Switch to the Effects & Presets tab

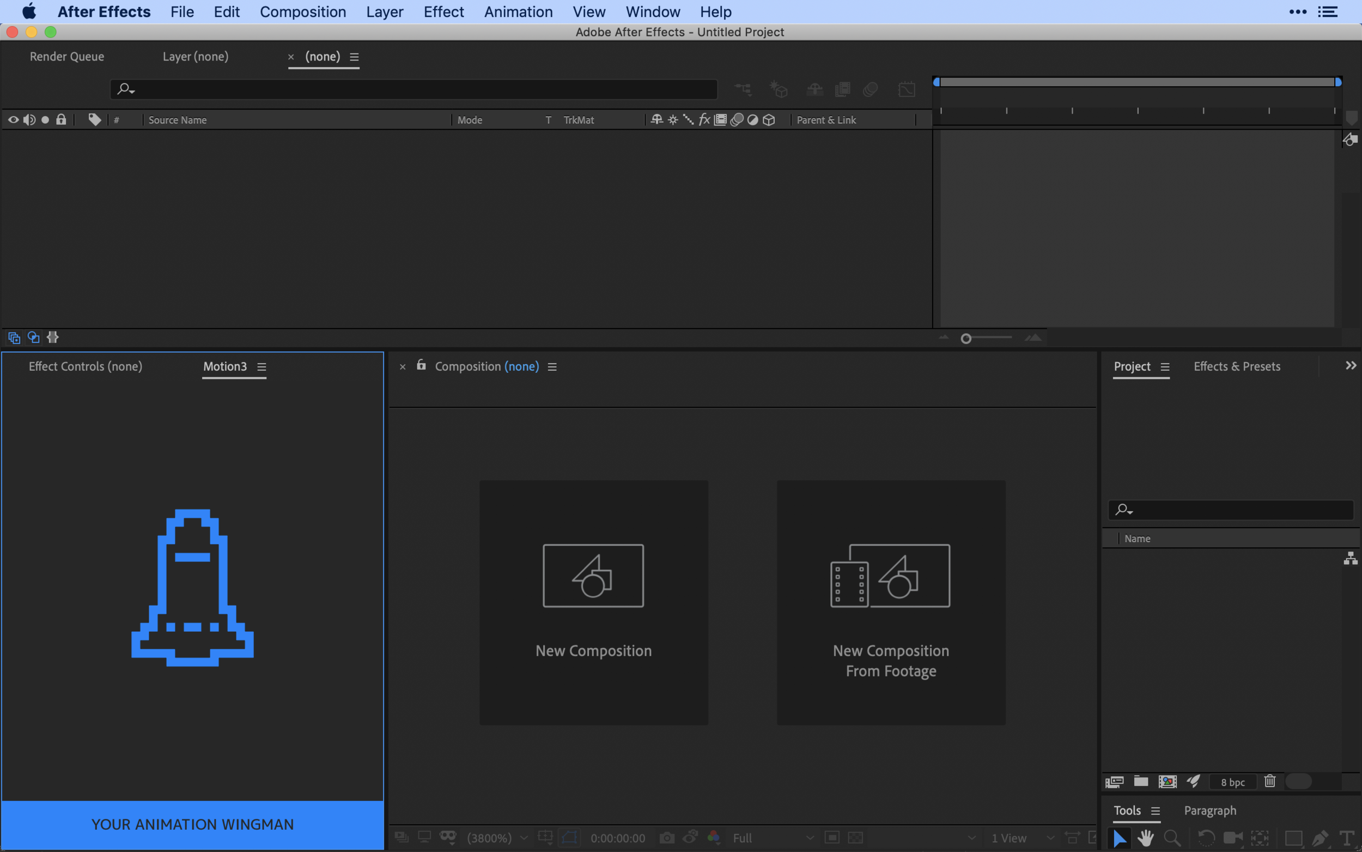pos(1237,366)
